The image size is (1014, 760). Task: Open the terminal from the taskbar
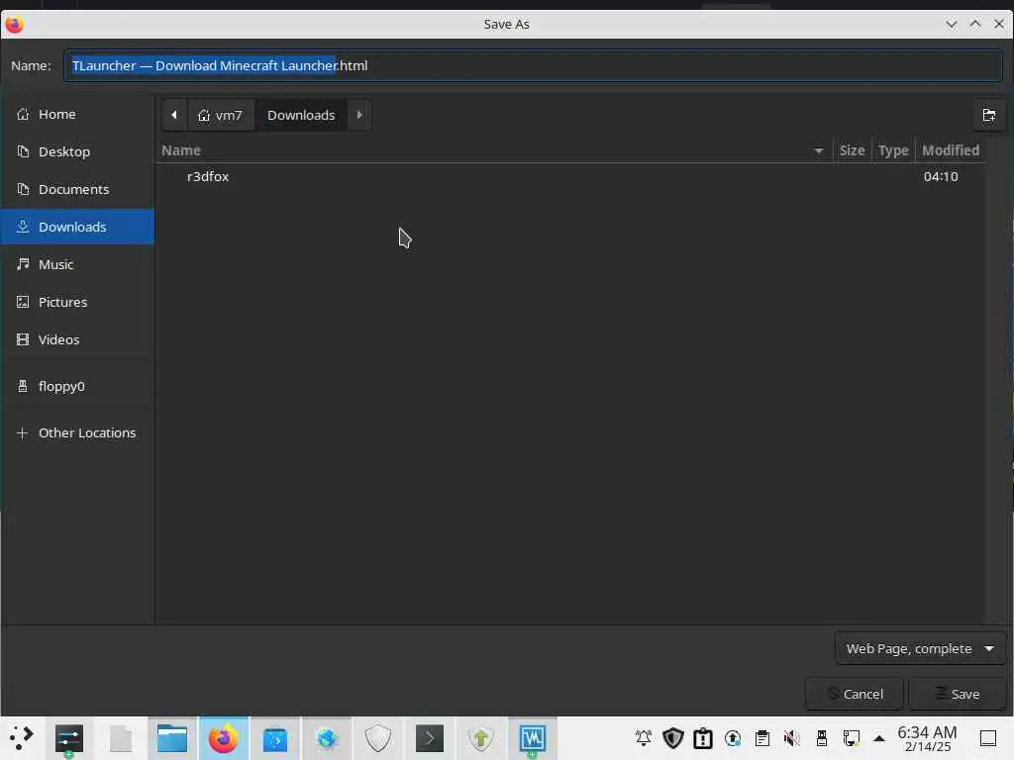tap(430, 738)
